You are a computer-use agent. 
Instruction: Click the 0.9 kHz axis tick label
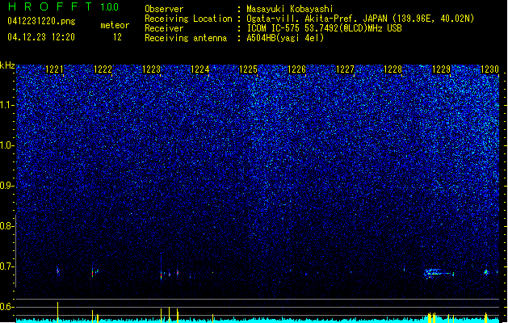click(6, 186)
